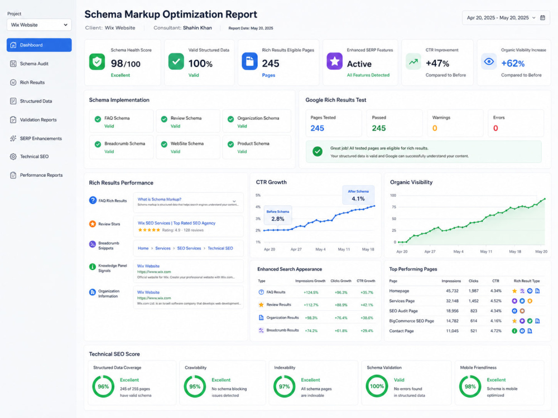Screen dimensions: 558x418
Task: Click the Services Page row name
Action: [x=402, y=301]
